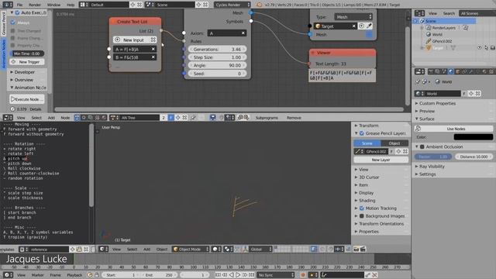Open the Help menu
Screen dimensions: 496x279
coord(71,5)
